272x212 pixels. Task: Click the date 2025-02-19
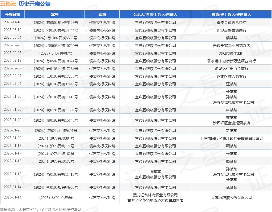coord(12,60)
